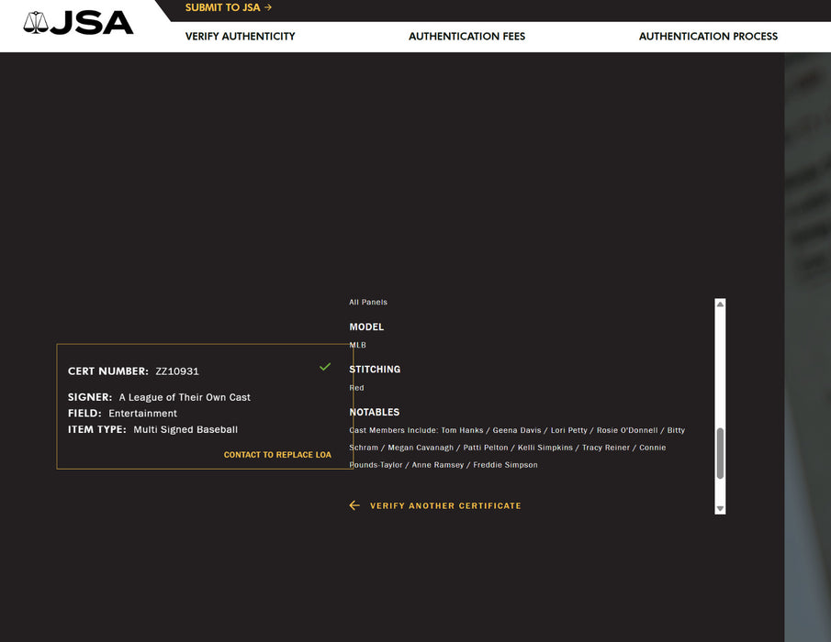Click Contact to Replace LOA link
The height and width of the screenshot is (642, 831).
coord(277,455)
